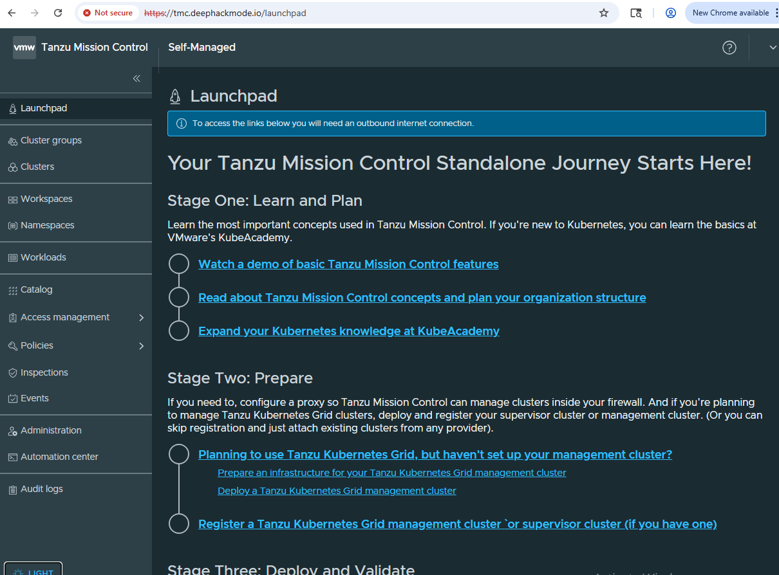Image resolution: width=779 pixels, height=575 pixels.
Task: Click the Launchpad rocket icon in sidebar
Action: (x=13, y=109)
